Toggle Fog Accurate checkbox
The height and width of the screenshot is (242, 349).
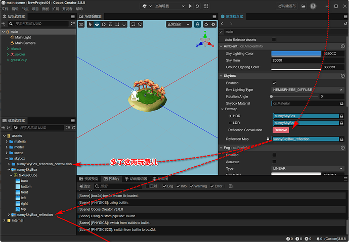(274, 162)
